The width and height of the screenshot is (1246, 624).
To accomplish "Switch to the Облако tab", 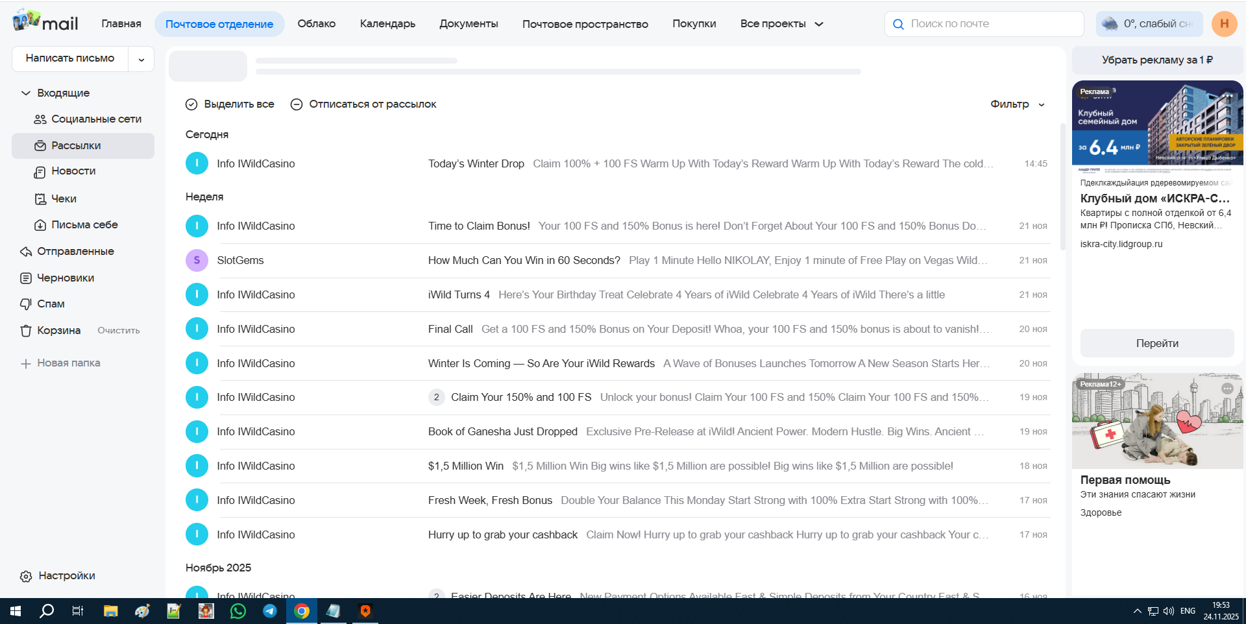I will tap(316, 24).
